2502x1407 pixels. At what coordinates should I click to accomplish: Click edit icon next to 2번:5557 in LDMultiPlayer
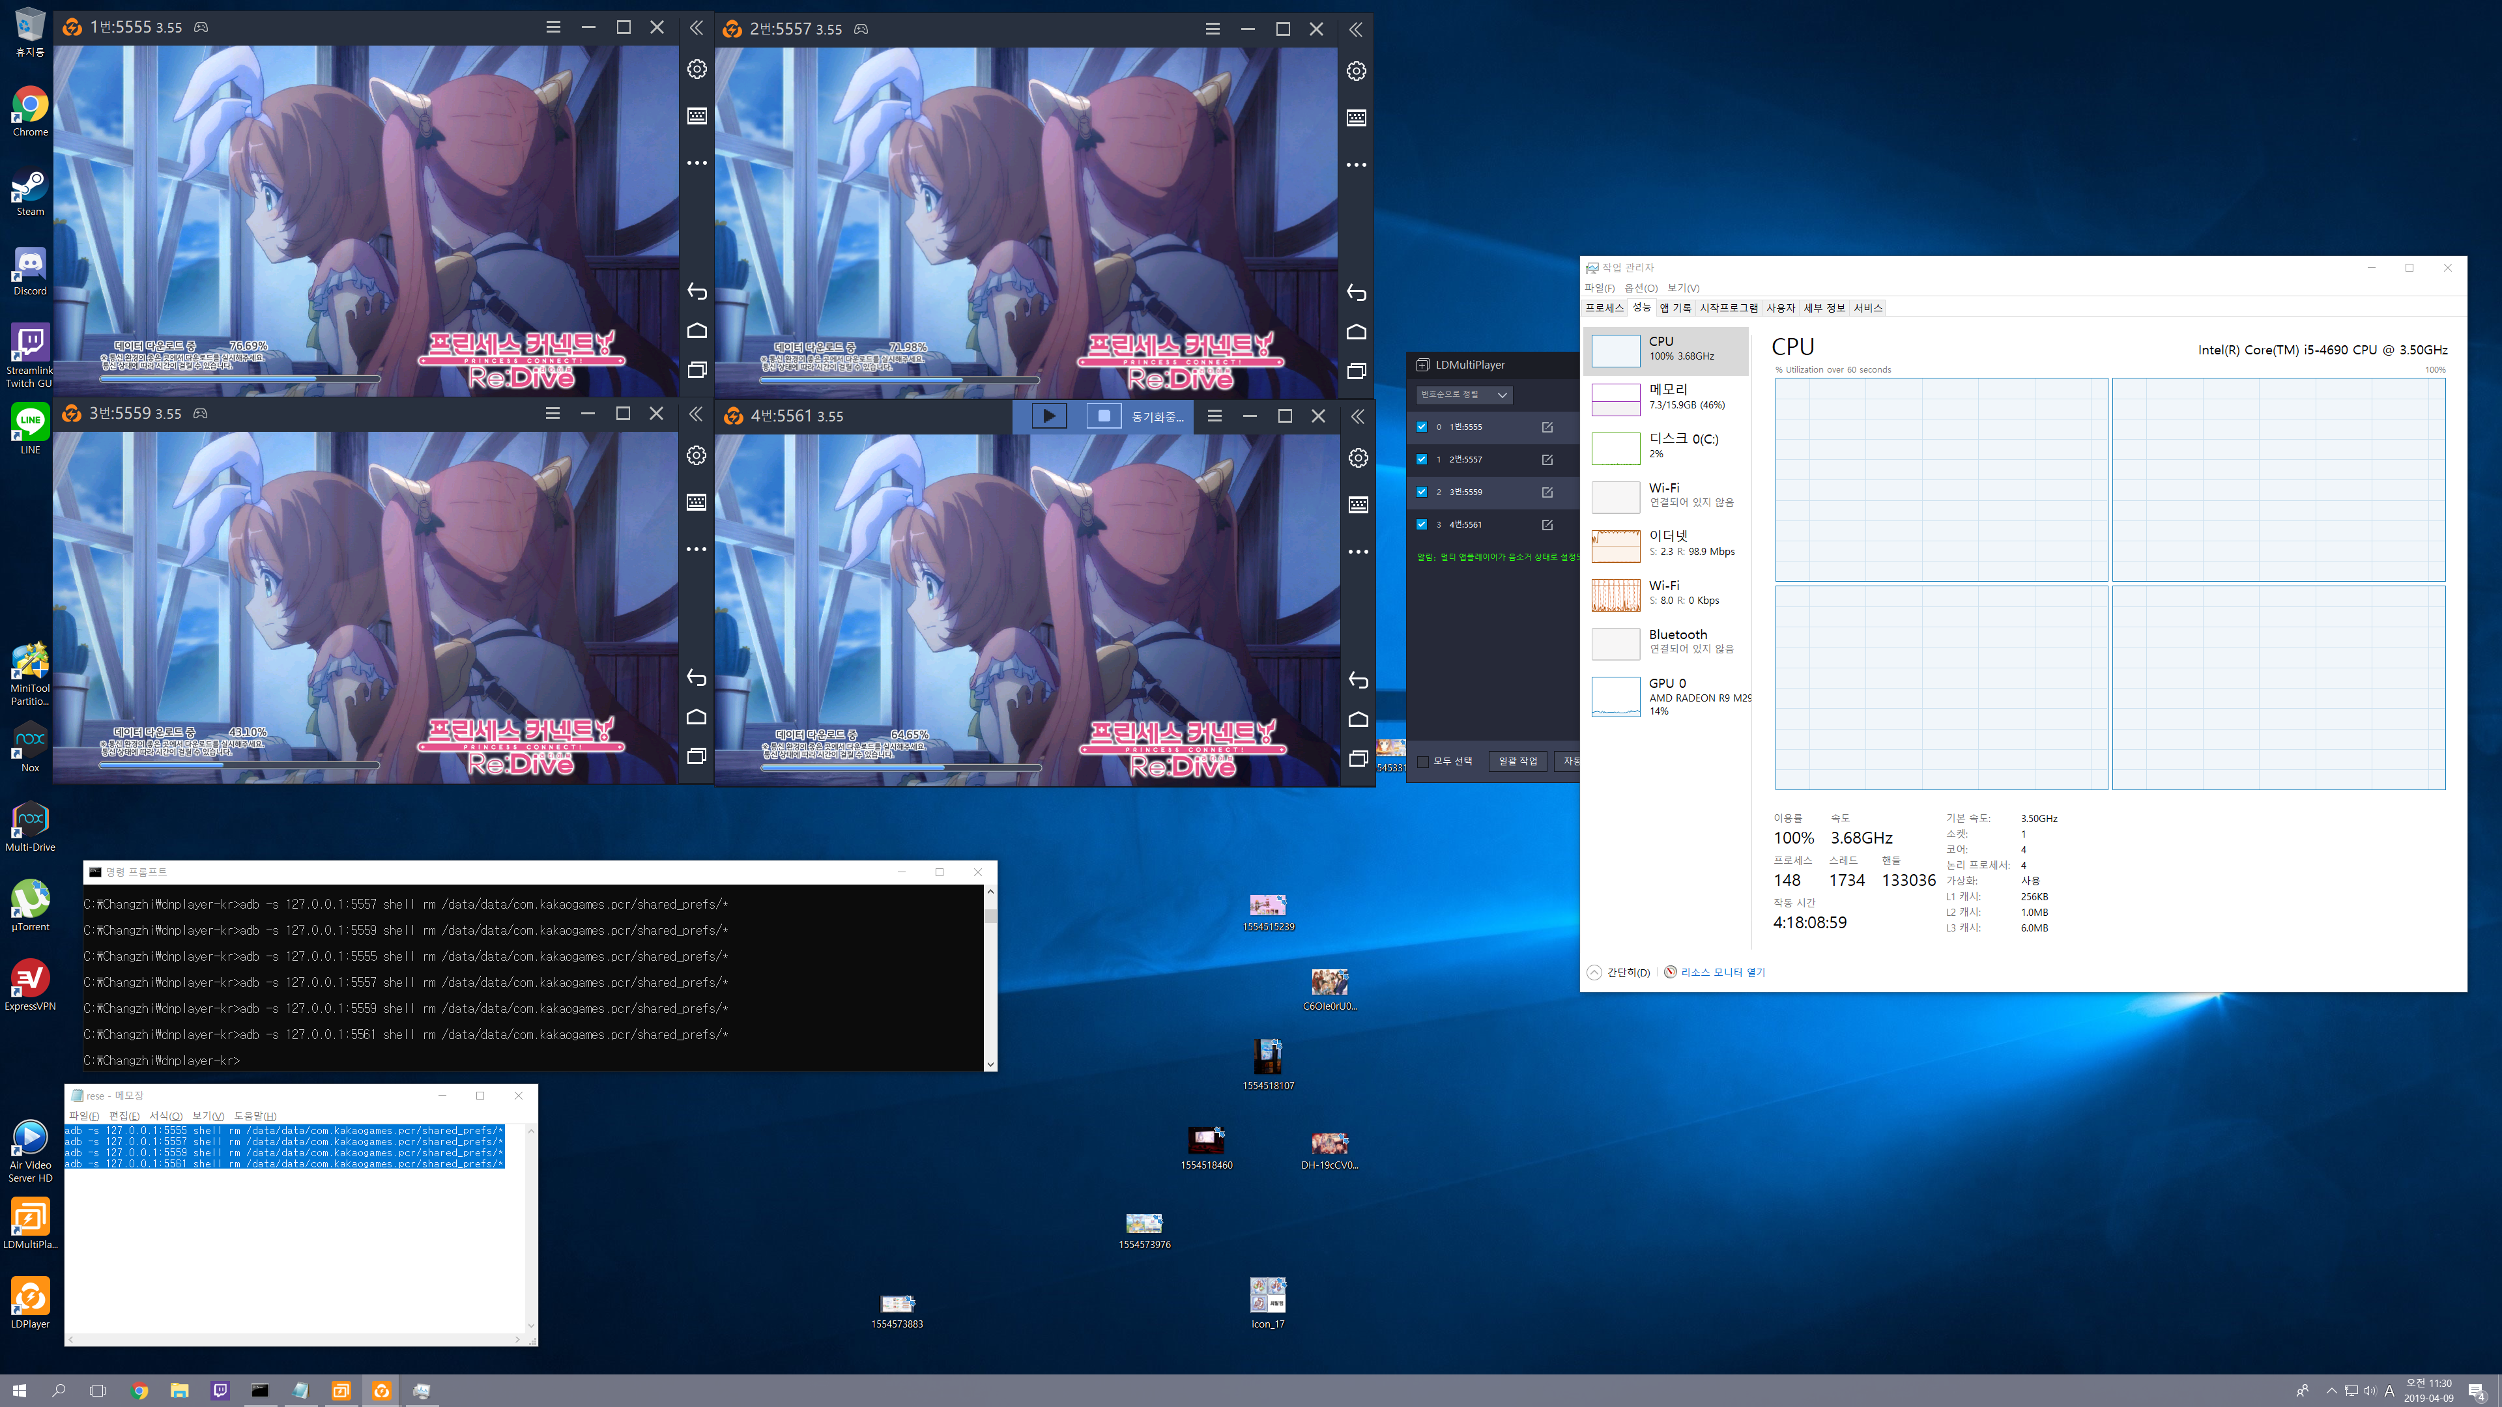point(1547,459)
